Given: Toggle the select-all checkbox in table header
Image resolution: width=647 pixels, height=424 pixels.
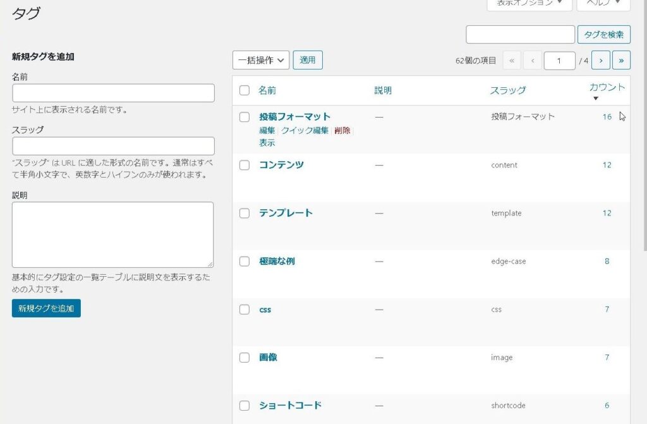Looking at the screenshot, I should click(245, 90).
